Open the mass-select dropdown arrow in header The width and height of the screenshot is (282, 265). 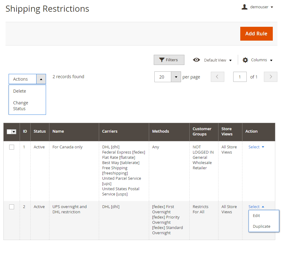(14, 132)
